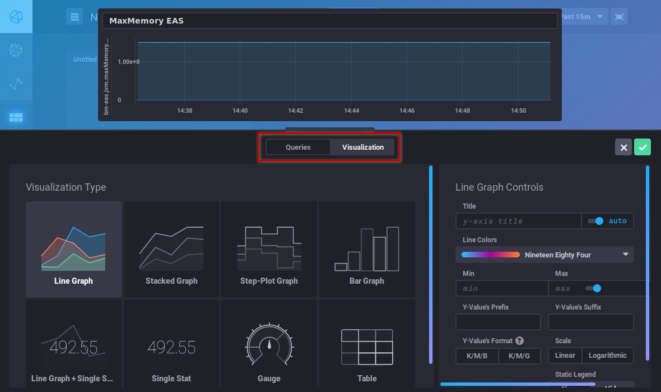Toggle the auto switch for y-axis title

click(595, 221)
